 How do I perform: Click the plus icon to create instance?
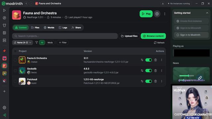point(4,91)
